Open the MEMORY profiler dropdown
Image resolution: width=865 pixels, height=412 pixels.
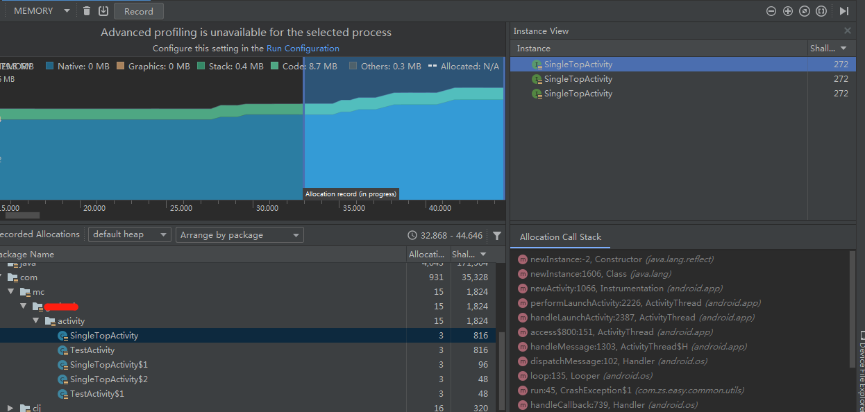pos(42,11)
